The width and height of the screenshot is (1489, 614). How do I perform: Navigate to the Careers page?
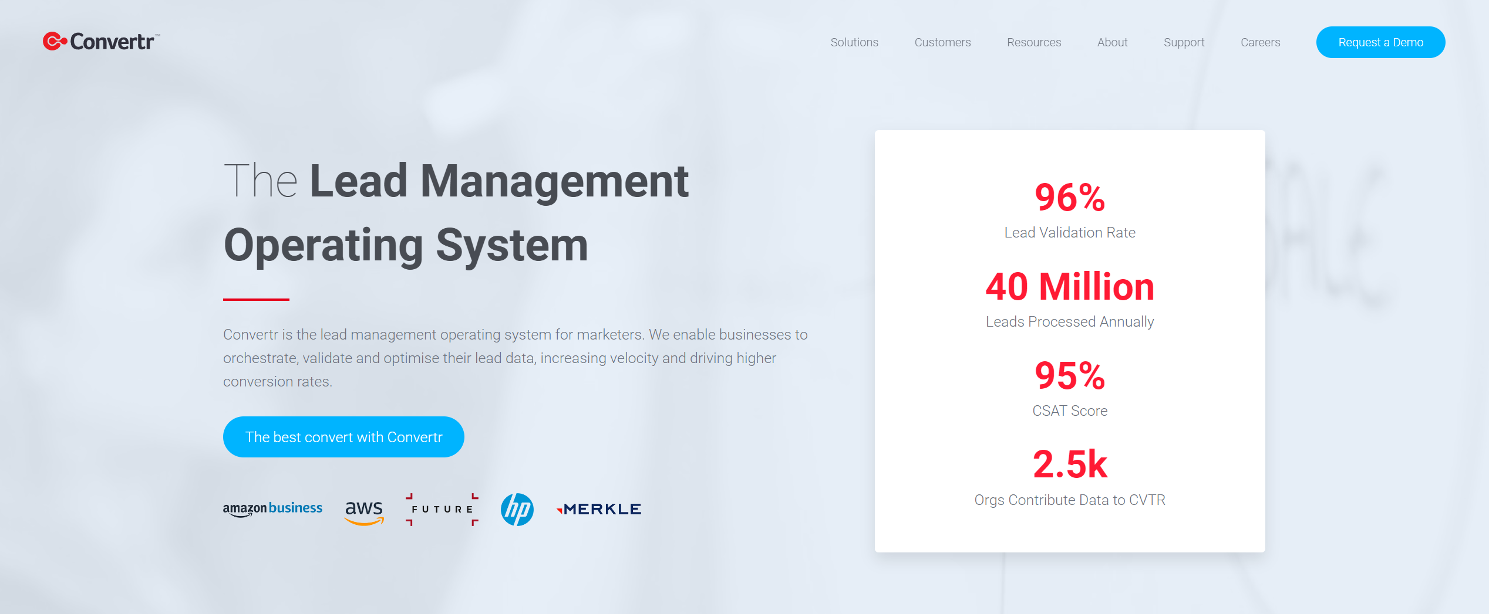pyautogui.click(x=1260, y=42)
